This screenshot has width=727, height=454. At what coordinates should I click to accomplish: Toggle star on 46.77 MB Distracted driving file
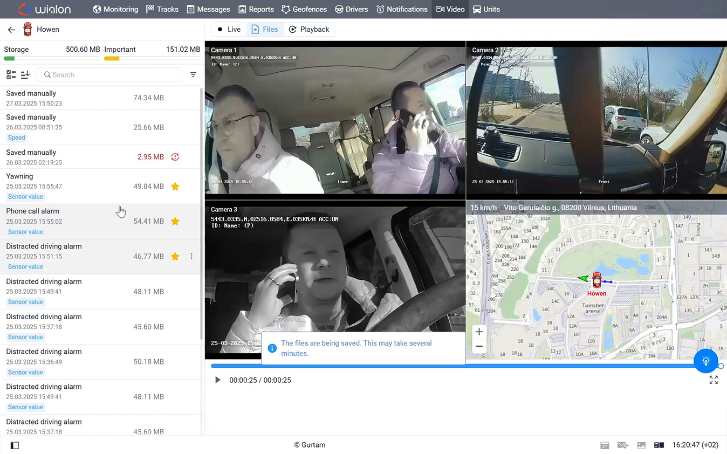pos(175,257)
